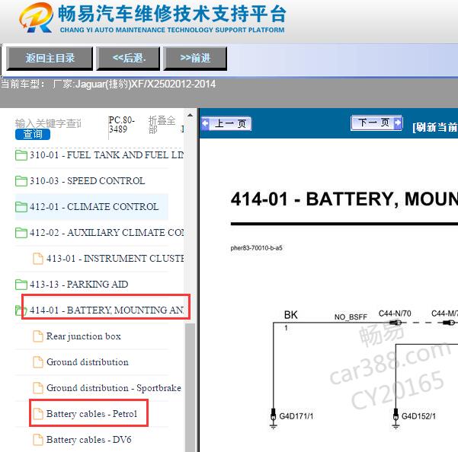
Task: Return to main catalog button 返回主目录
Action: point(50,59)
